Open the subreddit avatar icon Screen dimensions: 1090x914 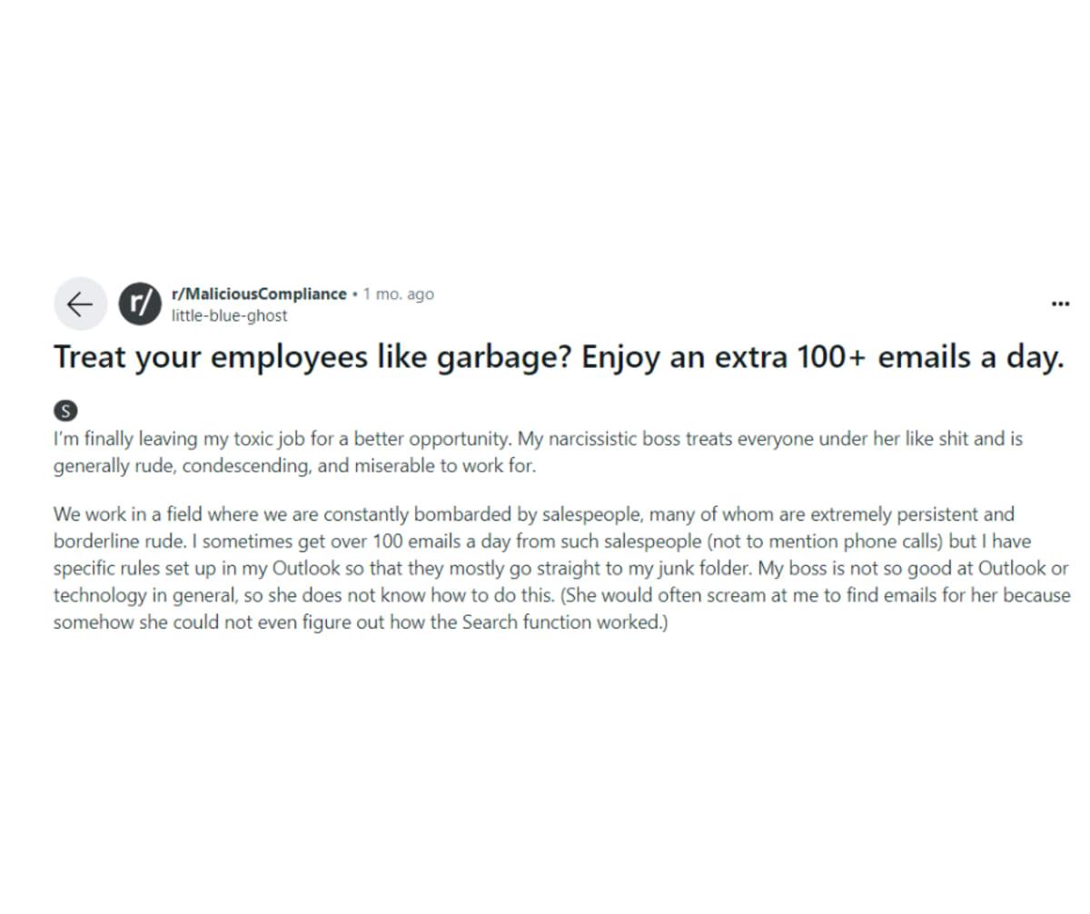click(x=140, y=303)
